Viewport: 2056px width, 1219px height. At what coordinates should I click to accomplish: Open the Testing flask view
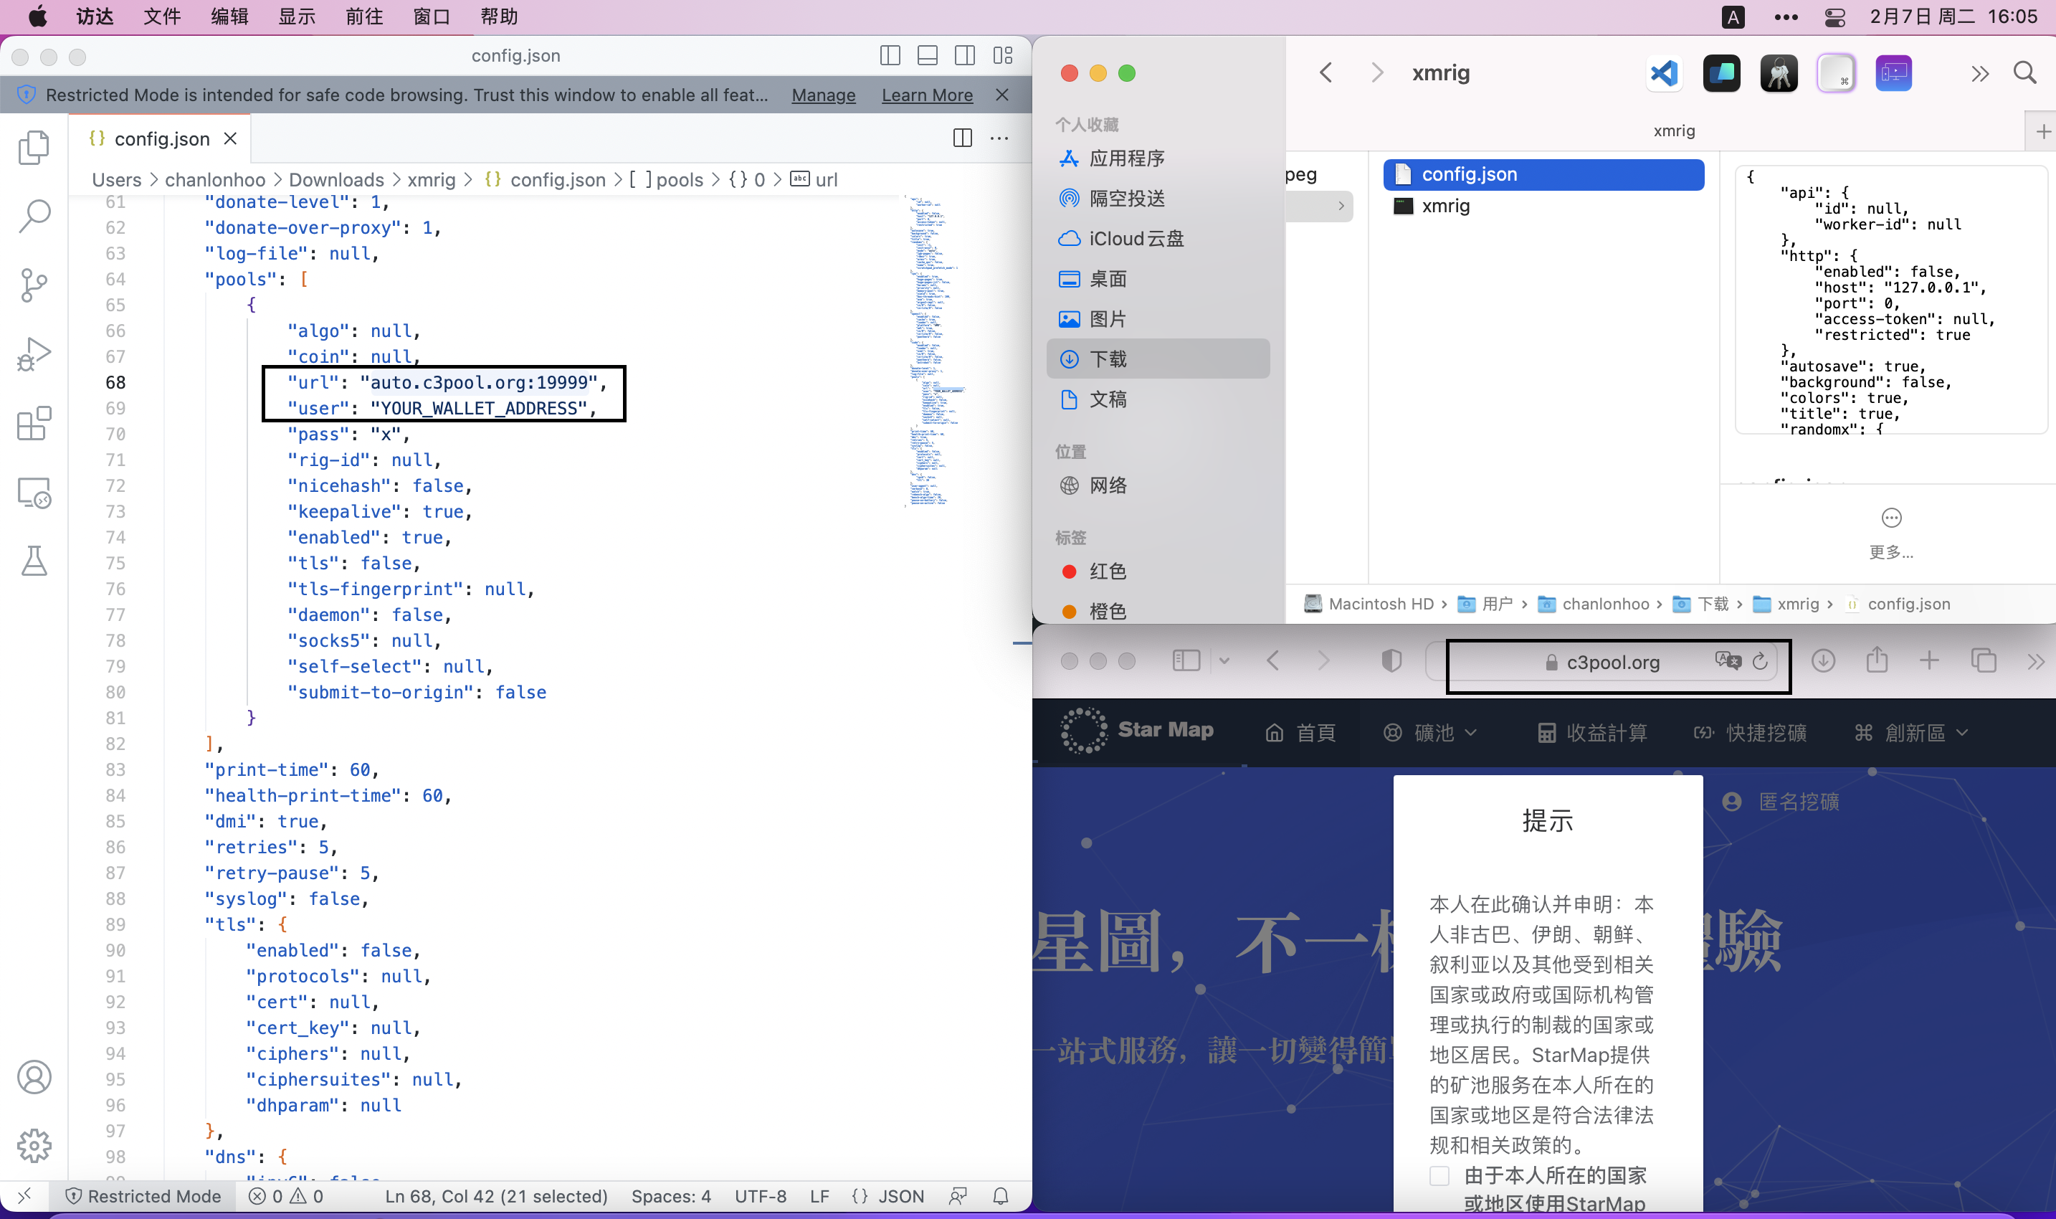pyautogui.click(x=34, y=561)
